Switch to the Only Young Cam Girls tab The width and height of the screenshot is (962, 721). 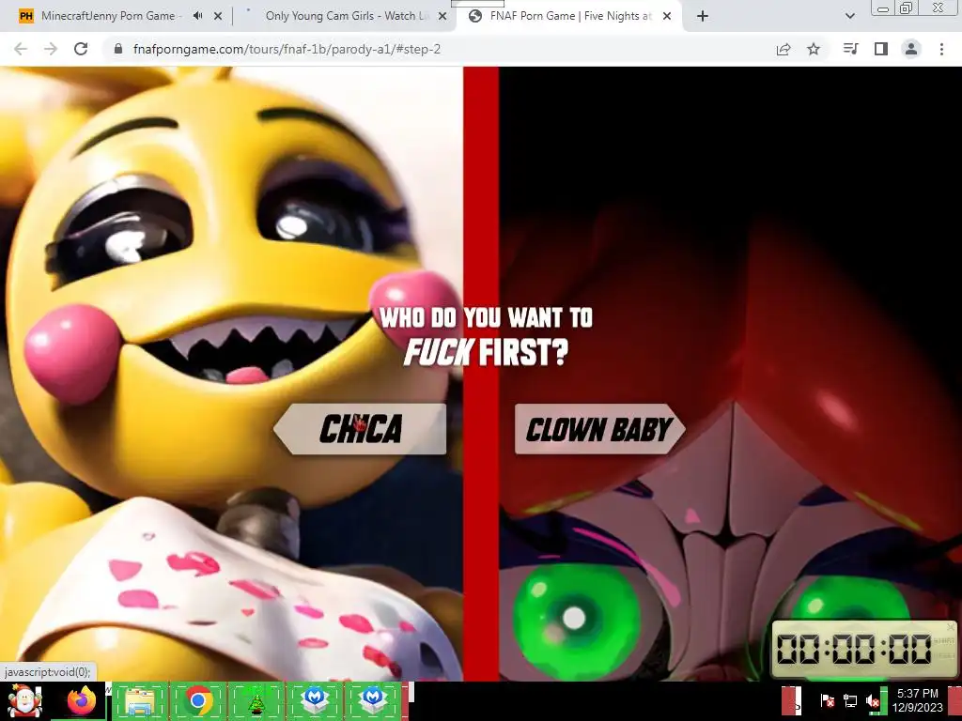tap(347, 17)
